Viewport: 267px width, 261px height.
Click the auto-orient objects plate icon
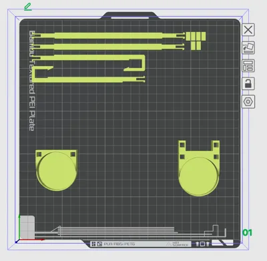[248, 47]
